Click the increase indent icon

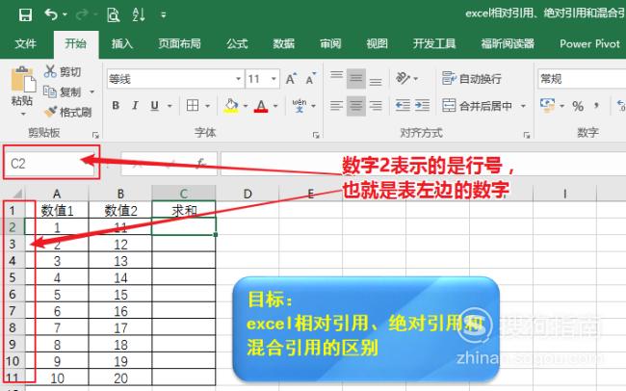pyautogui.click(x=422, y=106)
